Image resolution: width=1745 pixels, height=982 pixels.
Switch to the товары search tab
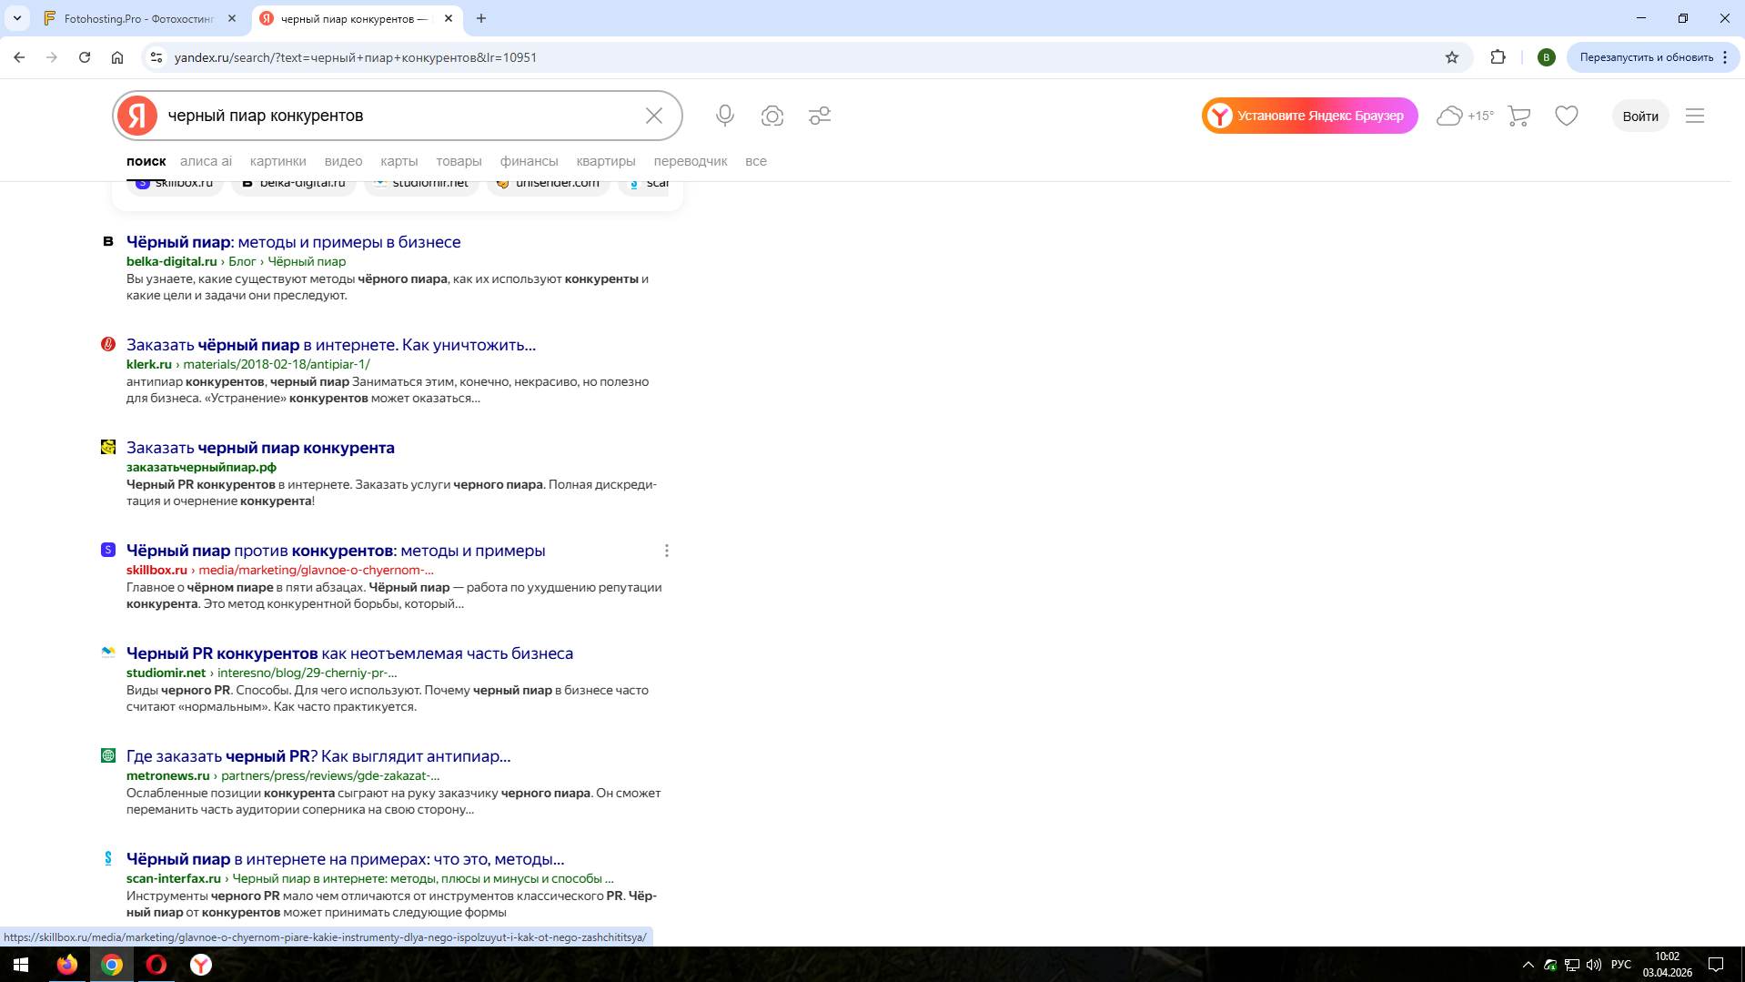tap(459, 161)
